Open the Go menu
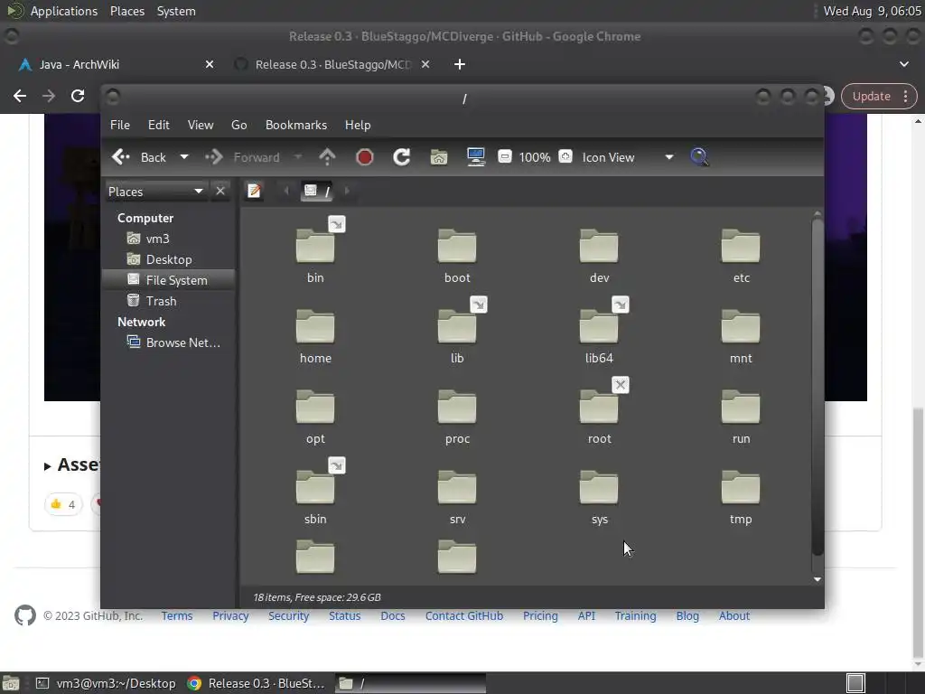The height and width of the screenshot is (694, 925). (x=238, y=125)
